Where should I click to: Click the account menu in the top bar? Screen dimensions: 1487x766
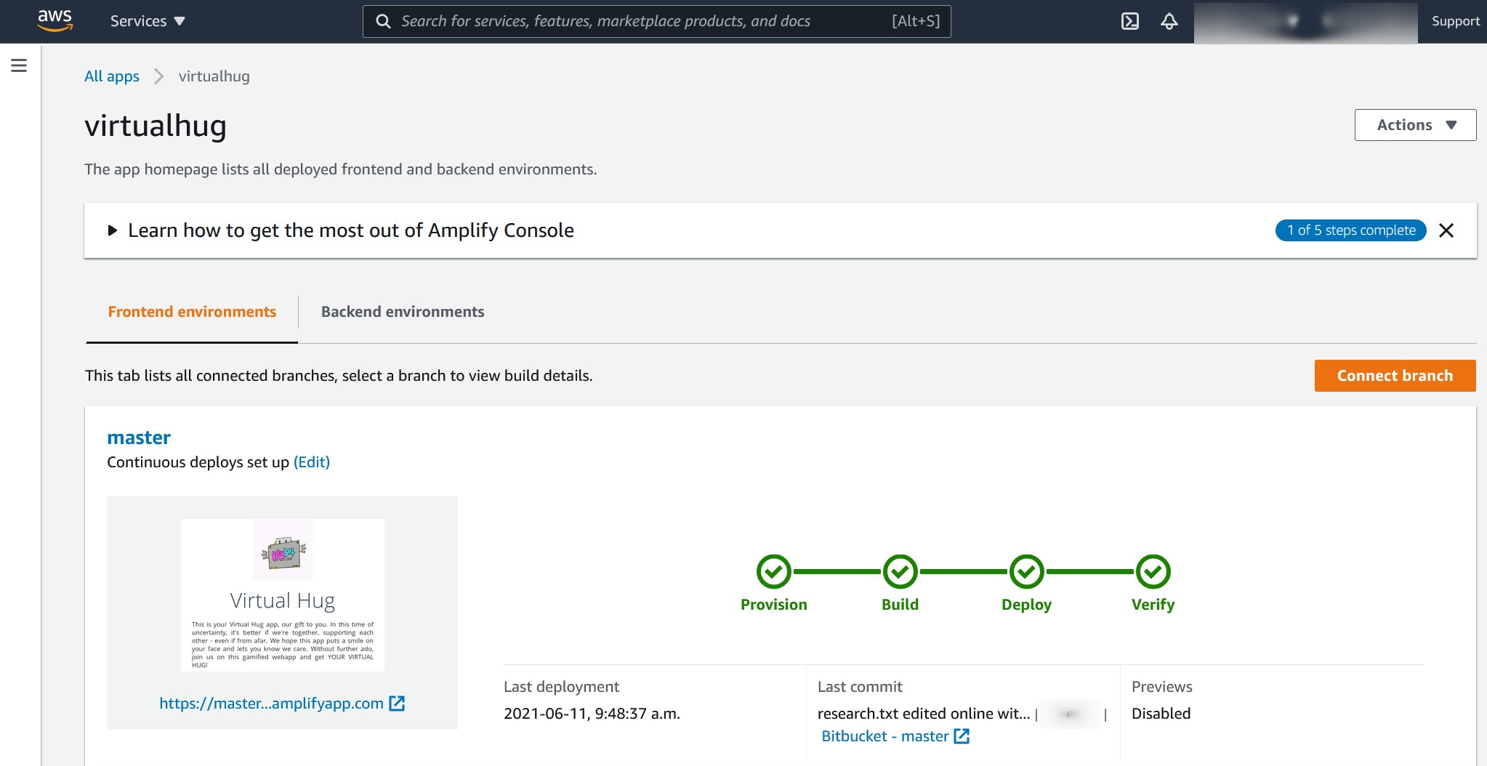1305,22
